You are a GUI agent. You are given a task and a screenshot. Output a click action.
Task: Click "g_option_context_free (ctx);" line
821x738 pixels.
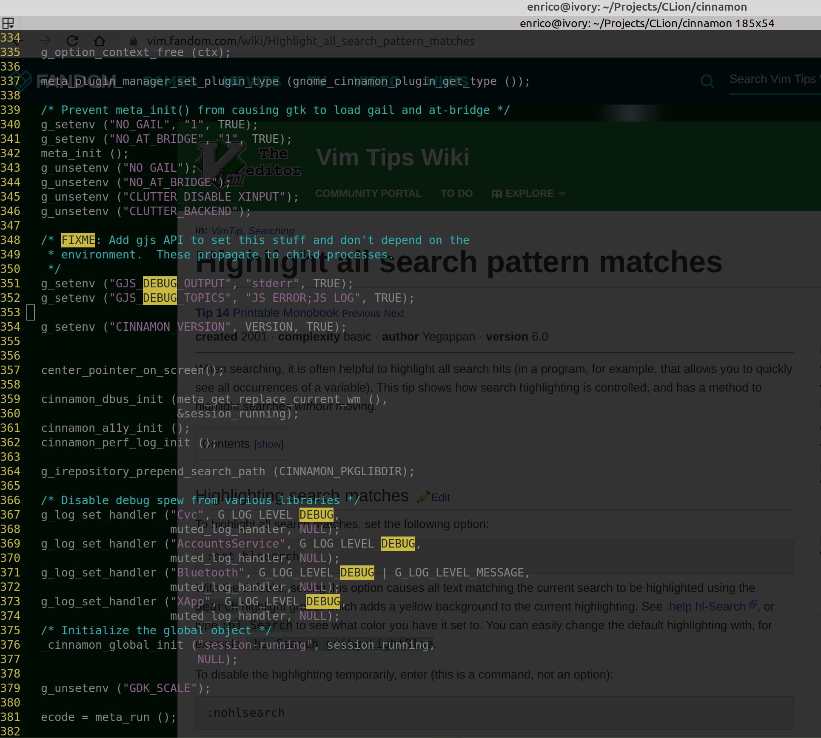click(x=136, y=52)
